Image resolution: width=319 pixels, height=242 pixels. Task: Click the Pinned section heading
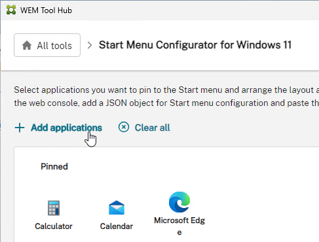coord(54,167)
